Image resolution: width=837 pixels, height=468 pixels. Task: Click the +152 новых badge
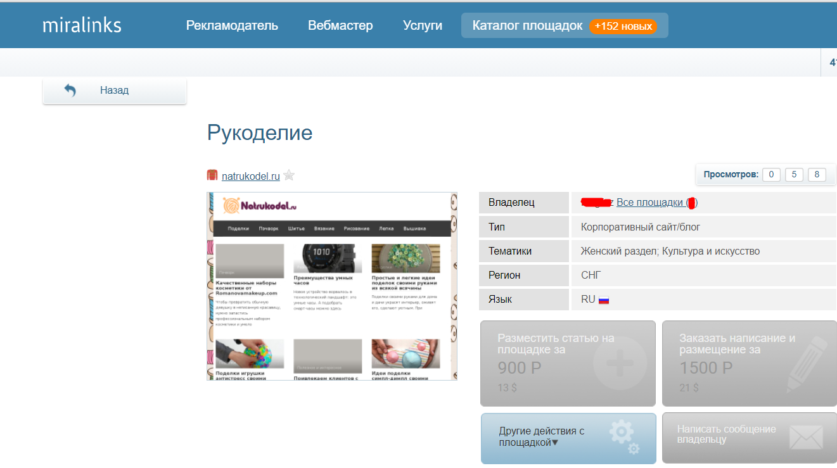coord(623,26)
